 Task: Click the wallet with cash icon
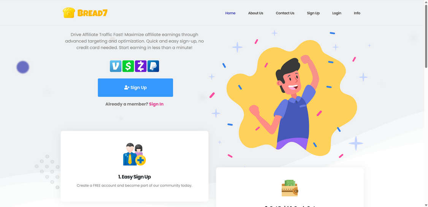pos(290,188)
